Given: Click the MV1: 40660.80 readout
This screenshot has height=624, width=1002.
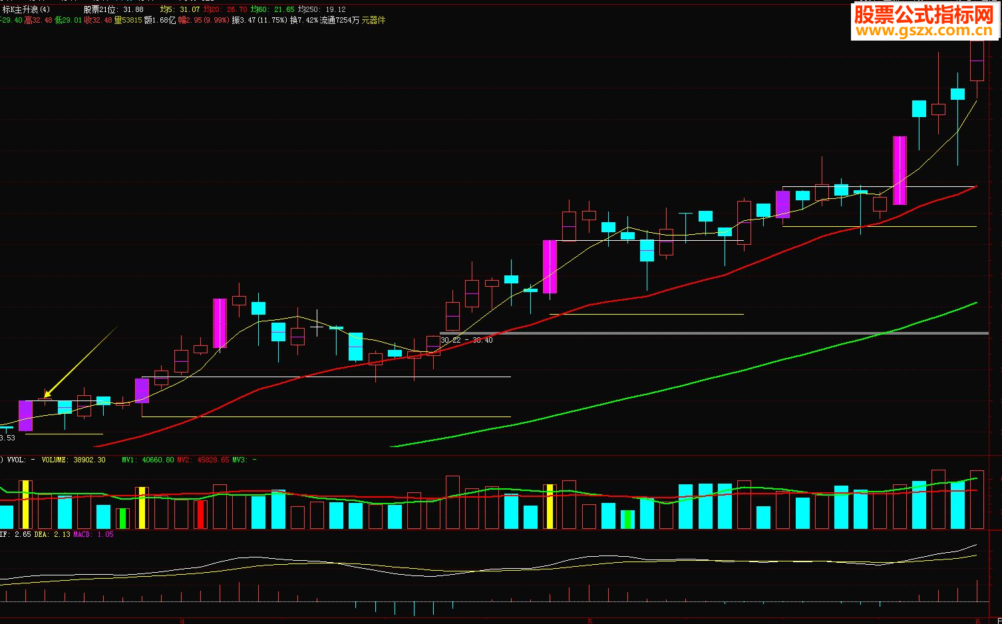Looking at the screenshot, I should [148, 460].
